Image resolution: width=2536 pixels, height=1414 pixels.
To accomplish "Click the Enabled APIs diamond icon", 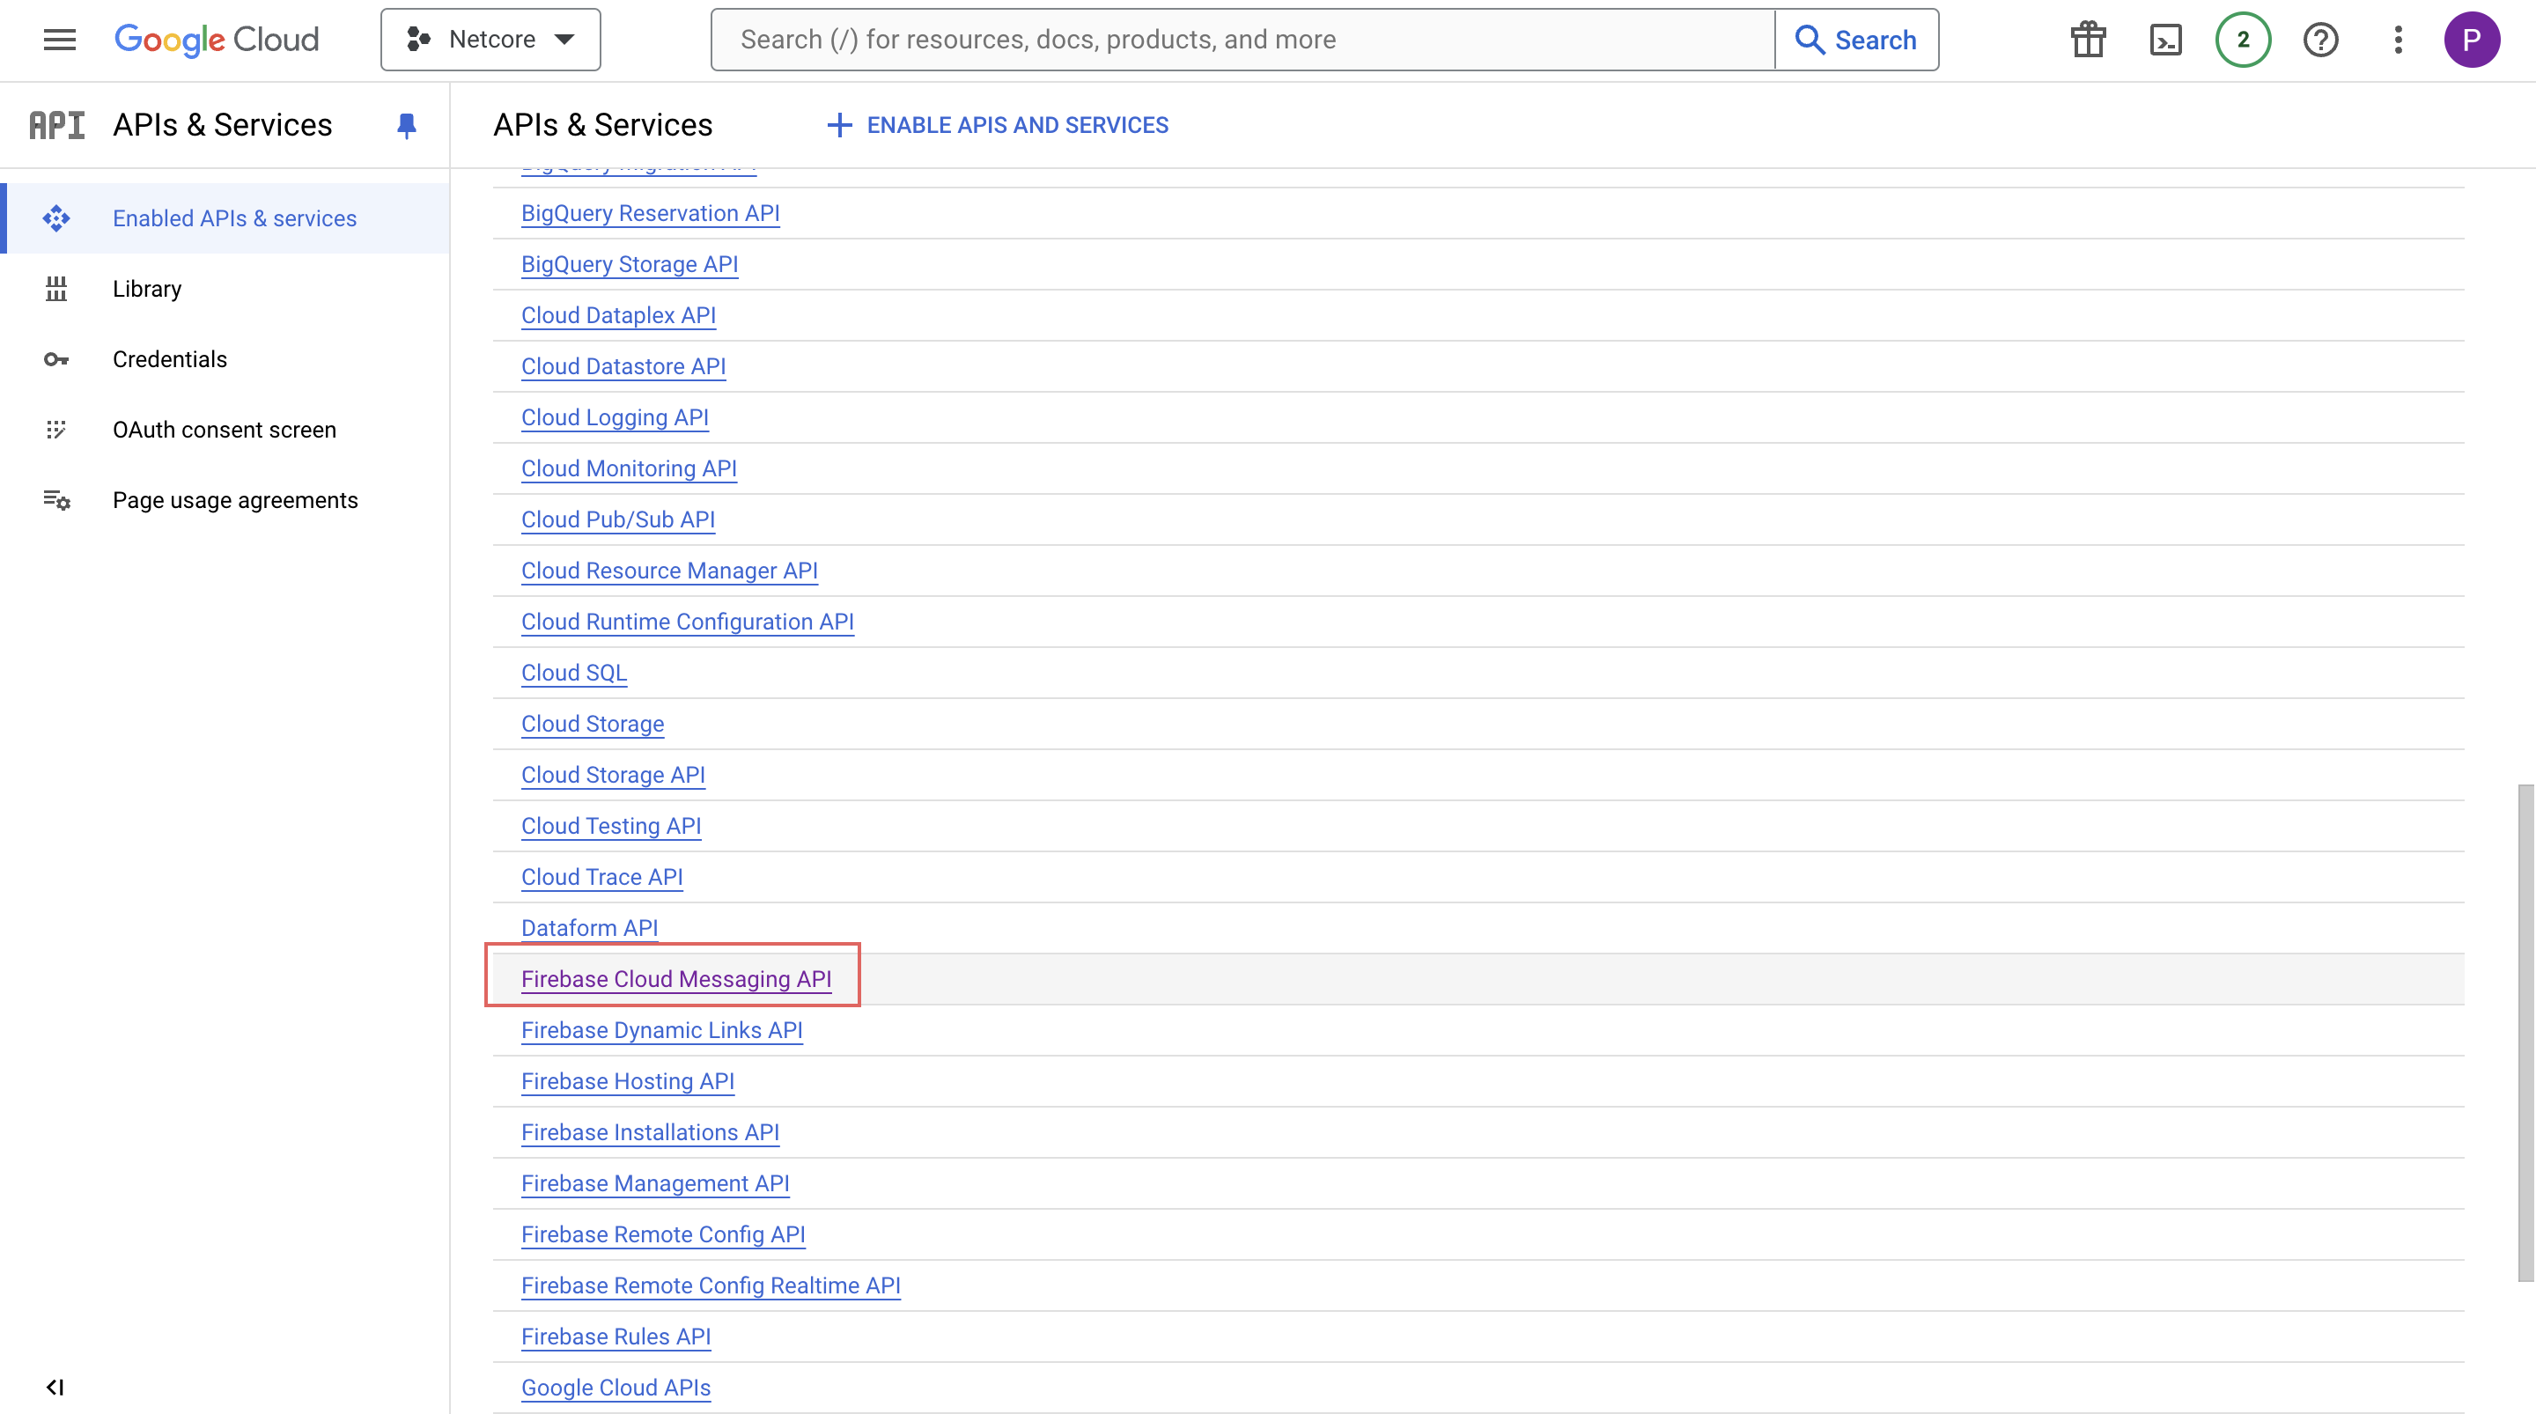I will coord(56,217).
